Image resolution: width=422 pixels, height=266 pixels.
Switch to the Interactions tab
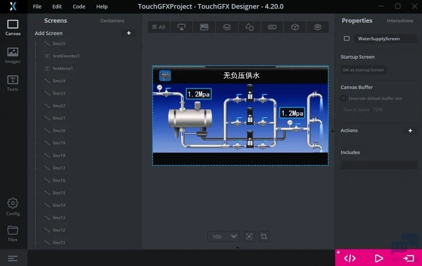pos(400,21)
